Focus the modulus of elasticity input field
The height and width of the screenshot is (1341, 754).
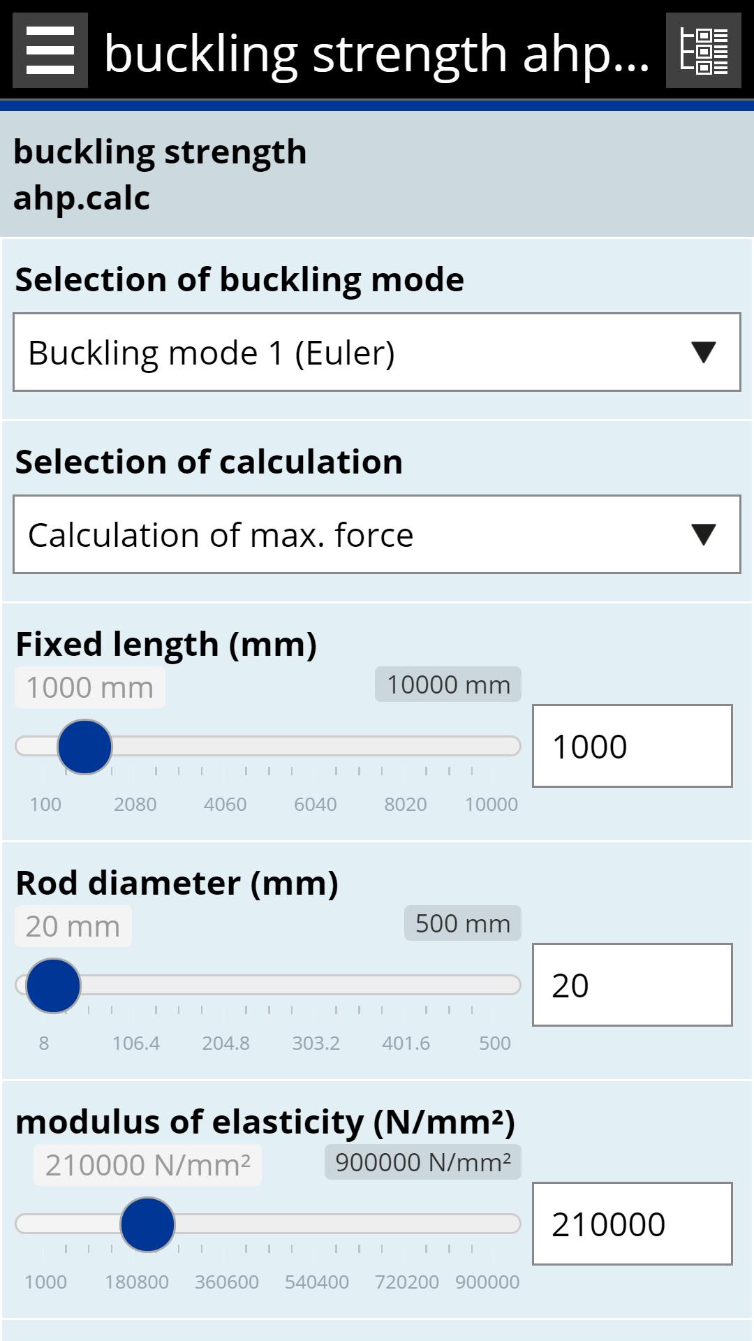(632, 1224)
